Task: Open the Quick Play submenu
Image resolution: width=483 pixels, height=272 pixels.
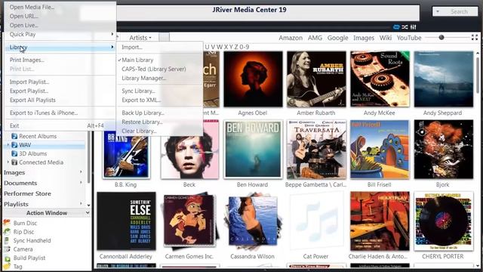Action: pos(60,34)
